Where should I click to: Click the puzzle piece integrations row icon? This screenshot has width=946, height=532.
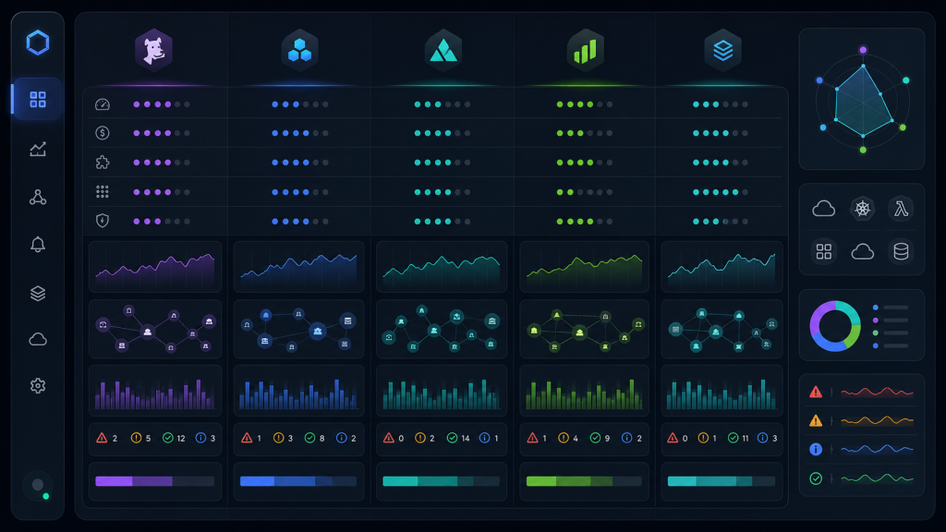pos(103,163)
